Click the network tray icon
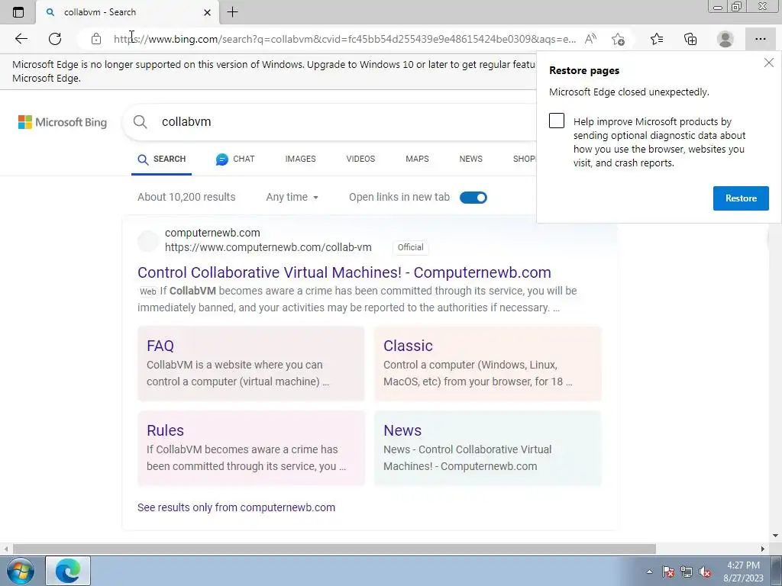782x586 pixels. (x=687, y=572)
